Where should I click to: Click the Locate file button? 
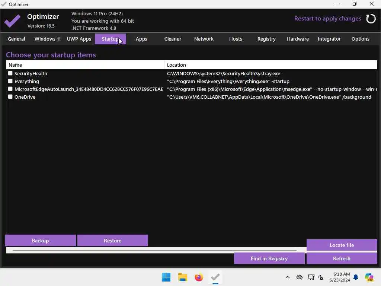coord(342,245)
